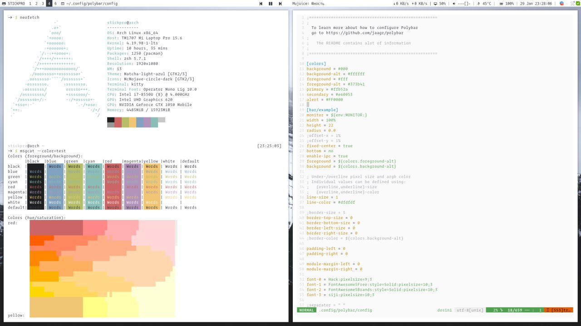Click the Arch logo ASCII art
The height and width of the screenshot is (326, 581).
[54, 68]
